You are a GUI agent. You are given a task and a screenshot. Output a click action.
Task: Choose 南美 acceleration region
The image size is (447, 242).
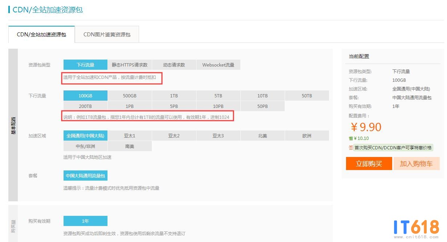click(130, 146)
